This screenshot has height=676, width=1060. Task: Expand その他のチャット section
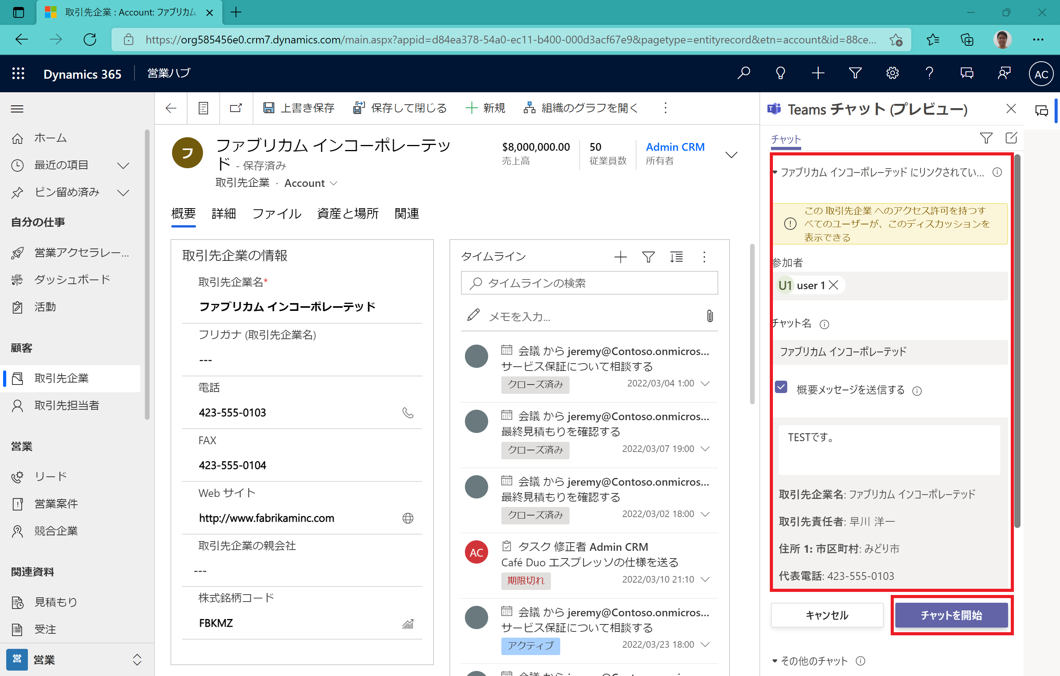775,660
